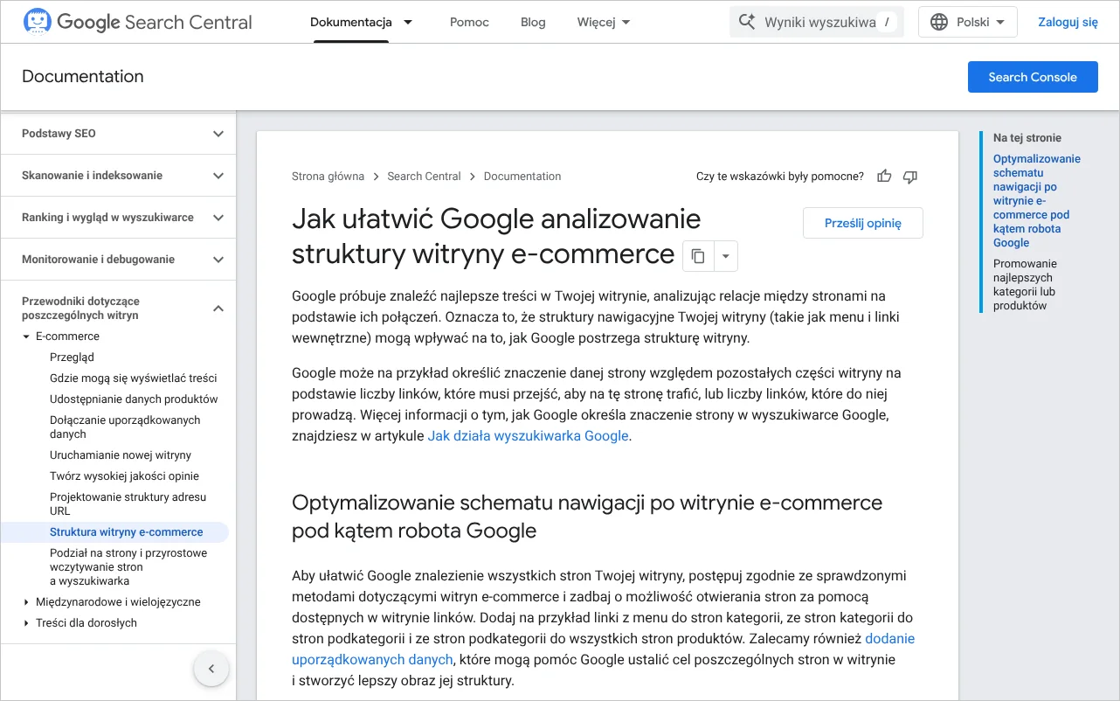Screen dimensions: 1120x701
Task: Open Projektowanie struktury adresu URL page
Action: click(x=128, y=504)
